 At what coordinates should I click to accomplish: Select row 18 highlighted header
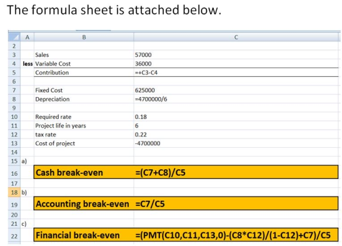point(14,192)
